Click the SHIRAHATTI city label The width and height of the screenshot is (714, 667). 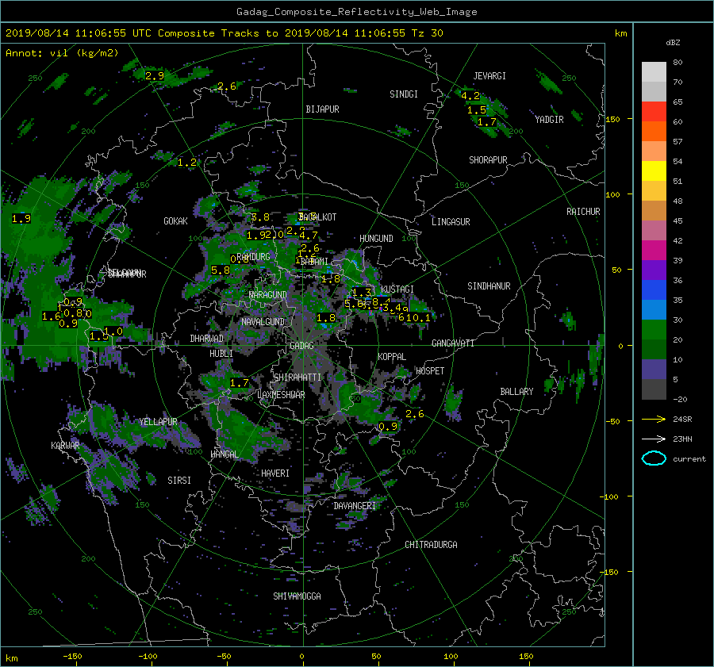point(297,378)
